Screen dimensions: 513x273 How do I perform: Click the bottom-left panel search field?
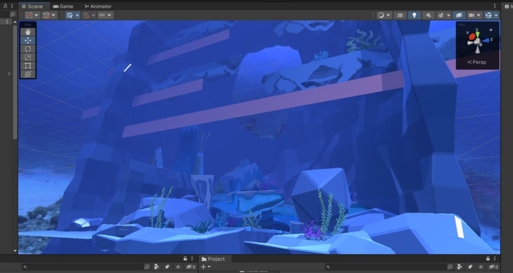point(83,267)
